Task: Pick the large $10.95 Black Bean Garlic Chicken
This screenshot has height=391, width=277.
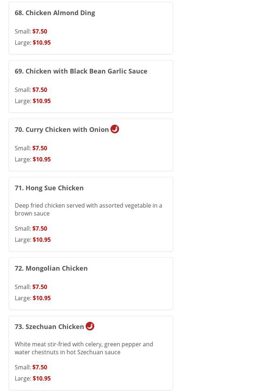Action: pos(42,101)
